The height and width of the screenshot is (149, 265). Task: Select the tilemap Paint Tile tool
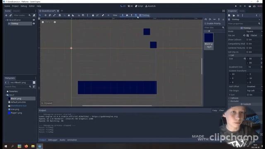[x=123, y=15]
